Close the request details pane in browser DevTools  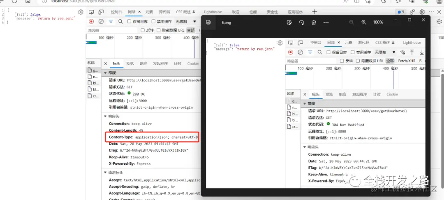(x=106, y=64)
